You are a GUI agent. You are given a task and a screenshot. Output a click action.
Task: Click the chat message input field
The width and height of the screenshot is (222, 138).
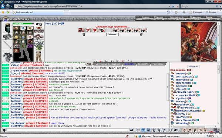(x=68, y=130)
